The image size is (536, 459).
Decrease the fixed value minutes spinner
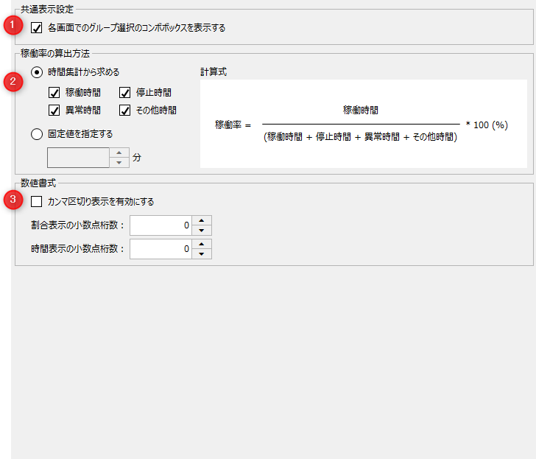(119, 163)
